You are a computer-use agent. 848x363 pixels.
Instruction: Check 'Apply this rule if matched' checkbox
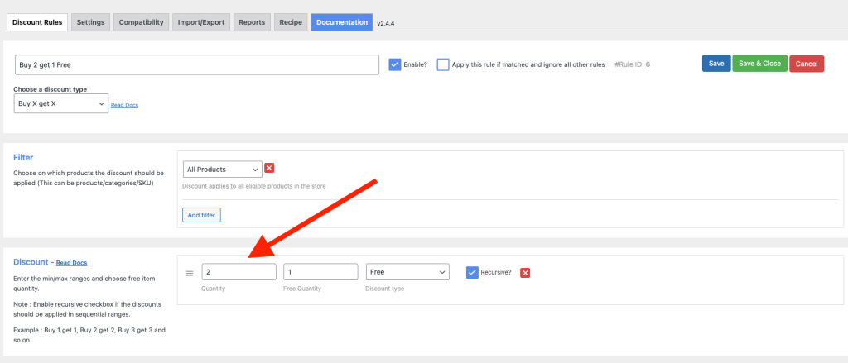pyautogui.click(x=443, y=64)
